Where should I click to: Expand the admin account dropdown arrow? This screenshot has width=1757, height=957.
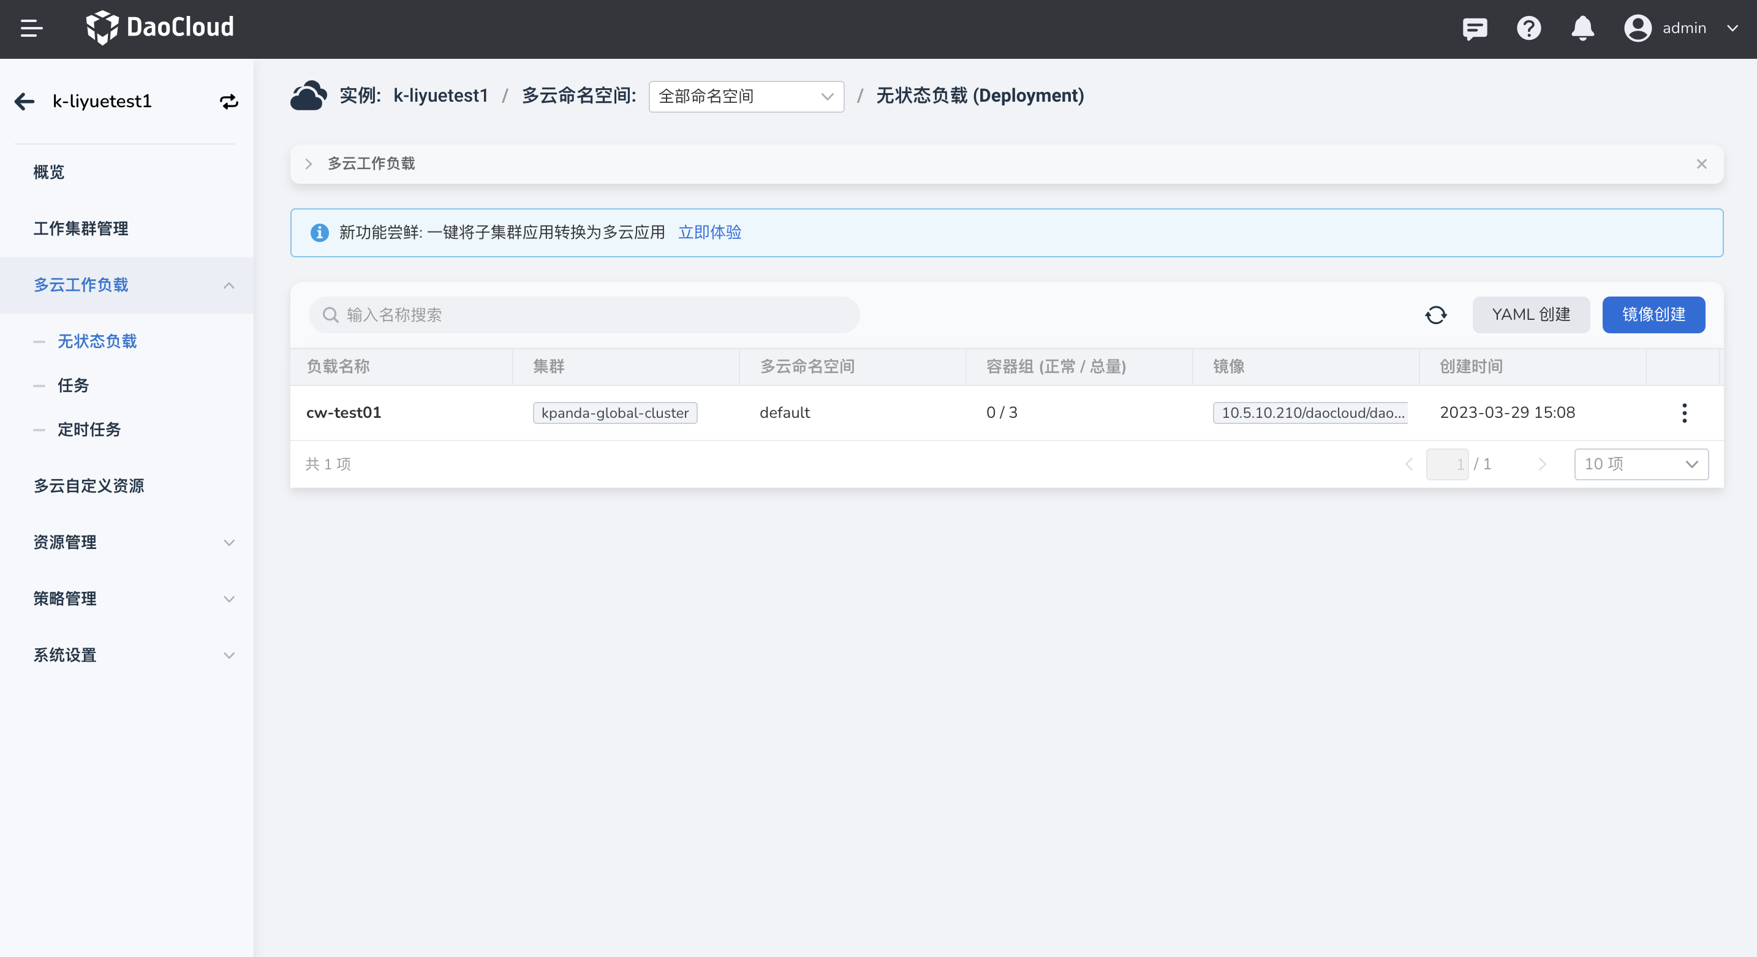point(1732,28)
